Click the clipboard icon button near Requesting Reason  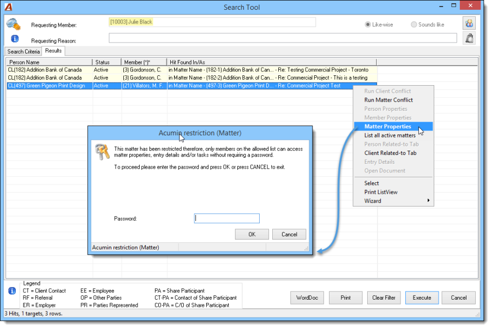pos(469,38)
